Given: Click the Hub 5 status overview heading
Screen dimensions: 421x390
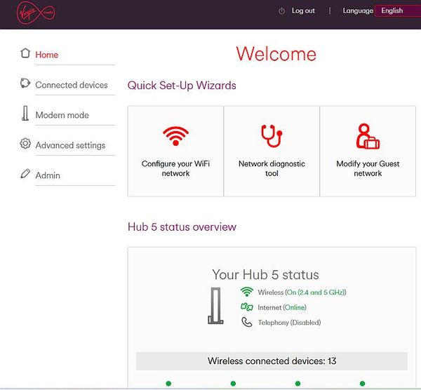Looking at the screenshot, I should (x=182, y=227).
